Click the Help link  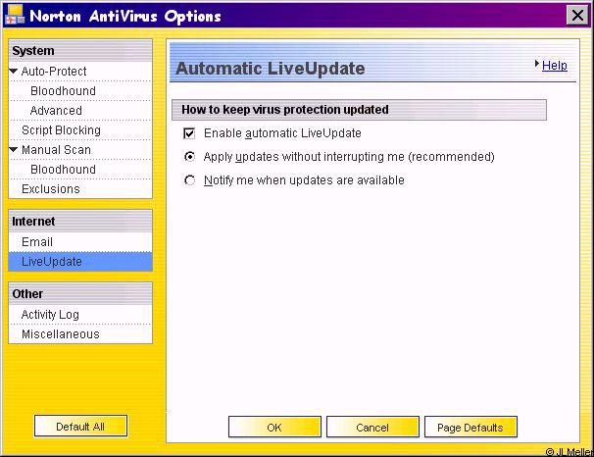pos(554,65)
